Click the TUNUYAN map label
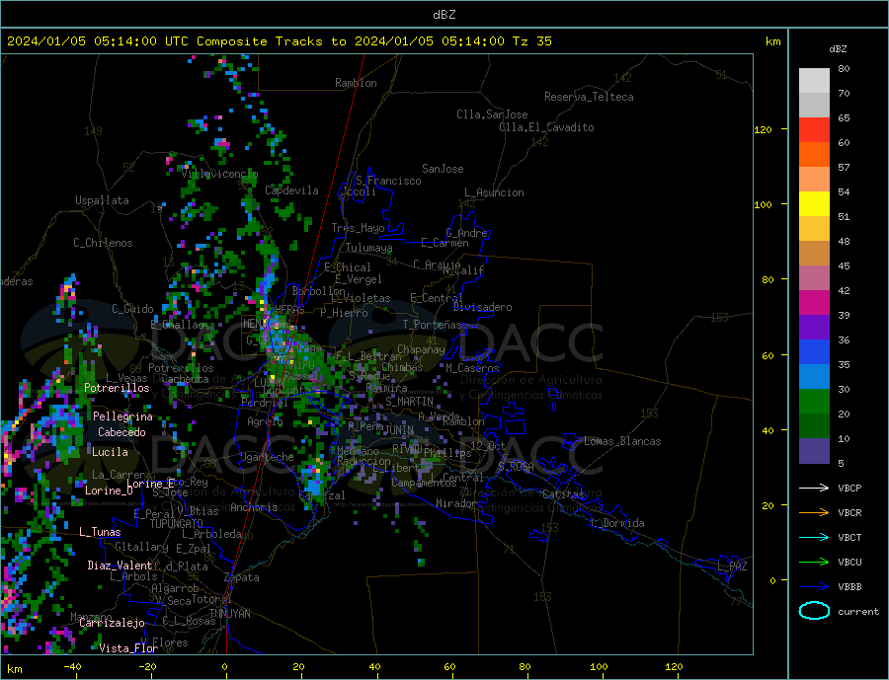Image resolution: width=889 pixels, height=680 pixels. 229,614
